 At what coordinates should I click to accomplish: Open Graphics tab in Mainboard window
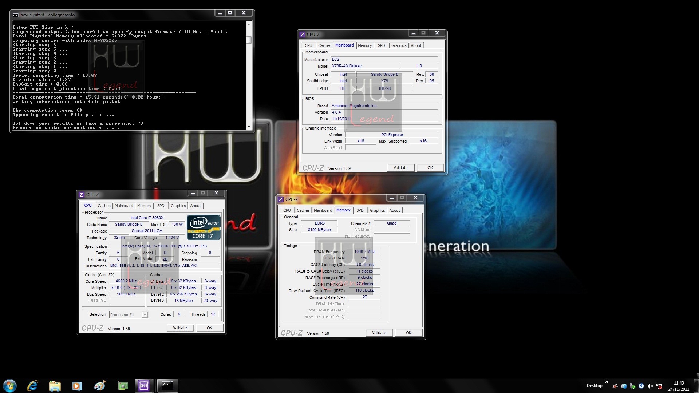point(399,45)
